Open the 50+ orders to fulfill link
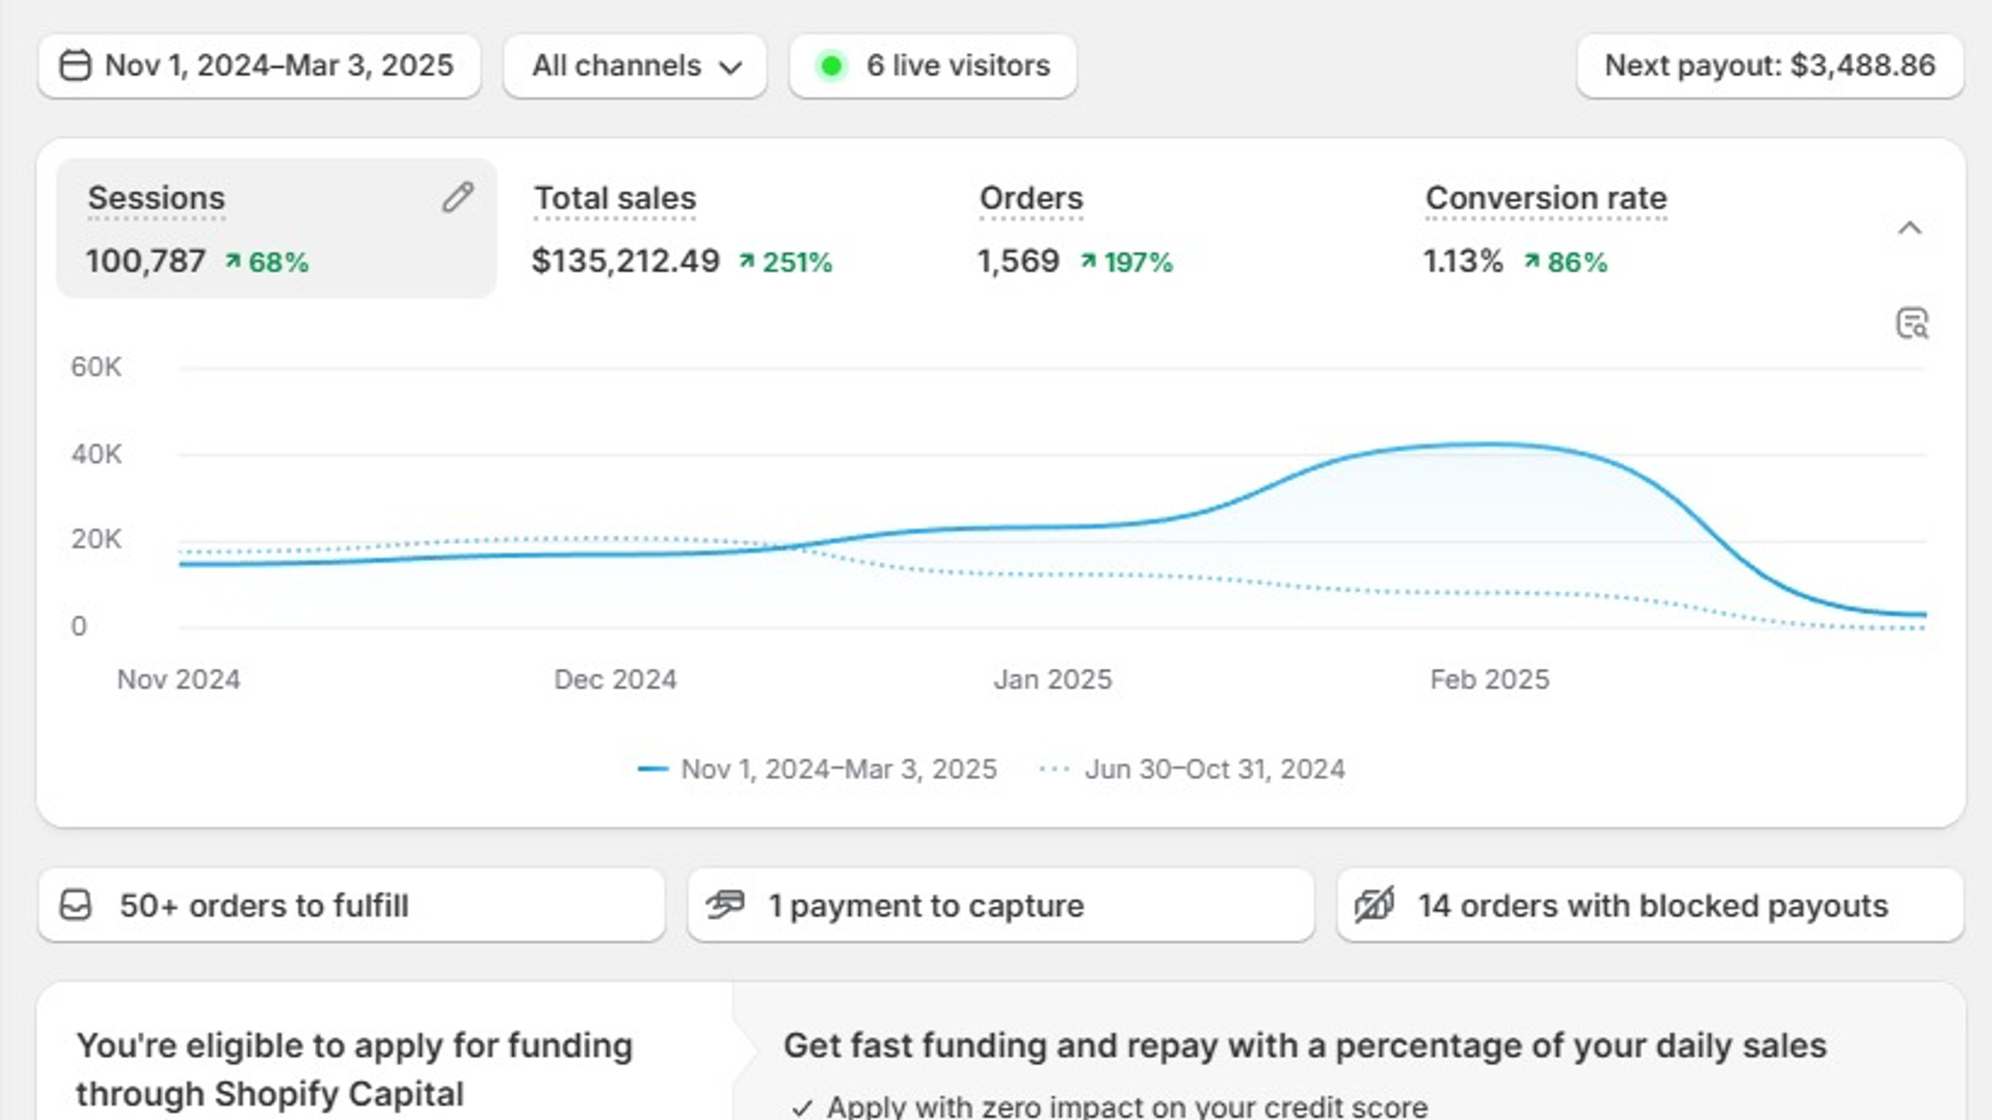 [352, 905]
